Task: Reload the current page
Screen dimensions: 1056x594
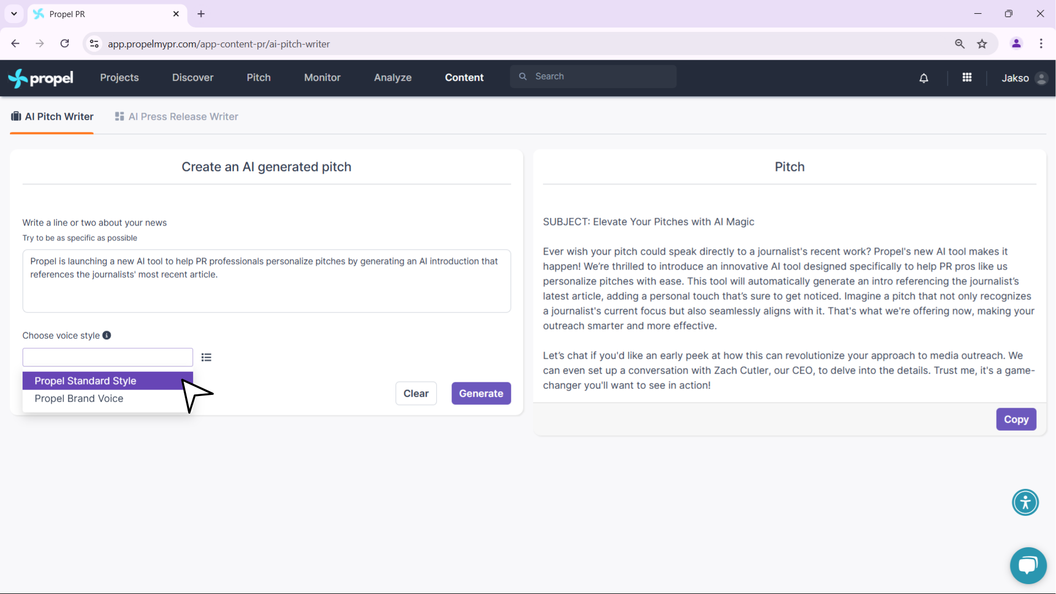Action: coord(64,43)
